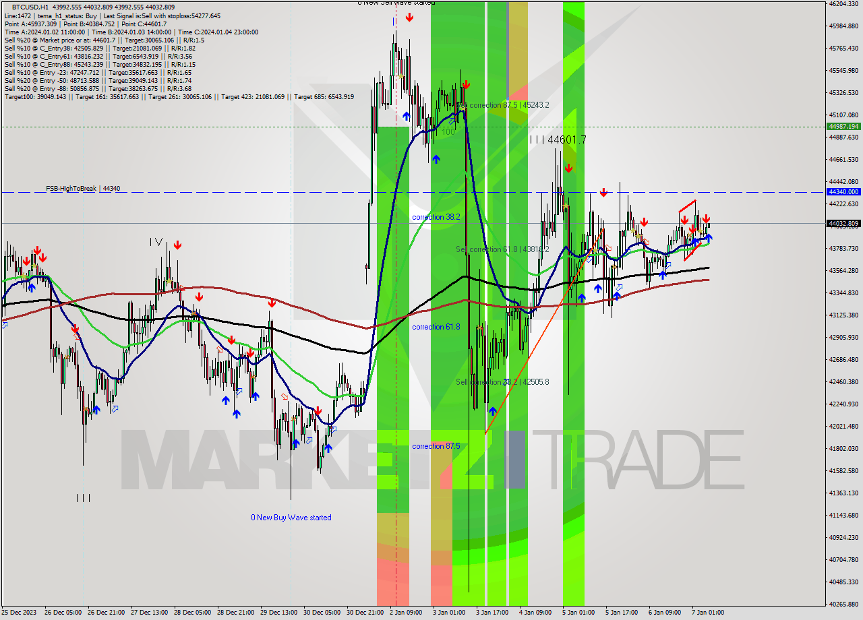Click the '28 Dec 05:00' time axis label
This screenshot has width=863, height=620.
(193, 613)
